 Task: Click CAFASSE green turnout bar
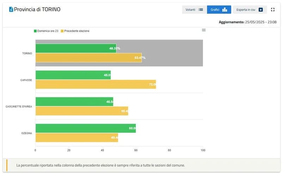pos(73,75)
